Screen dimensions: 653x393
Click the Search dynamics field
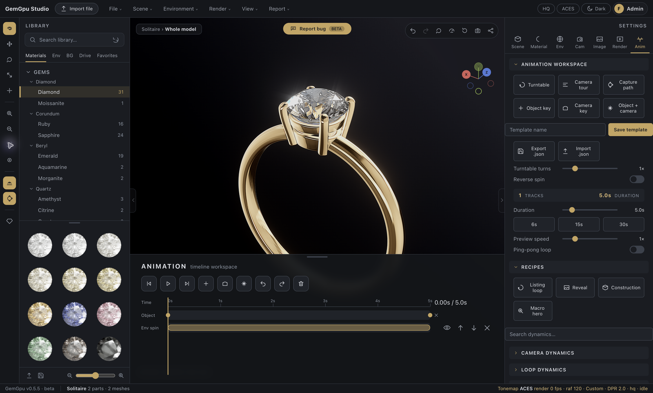pos(579,334)
